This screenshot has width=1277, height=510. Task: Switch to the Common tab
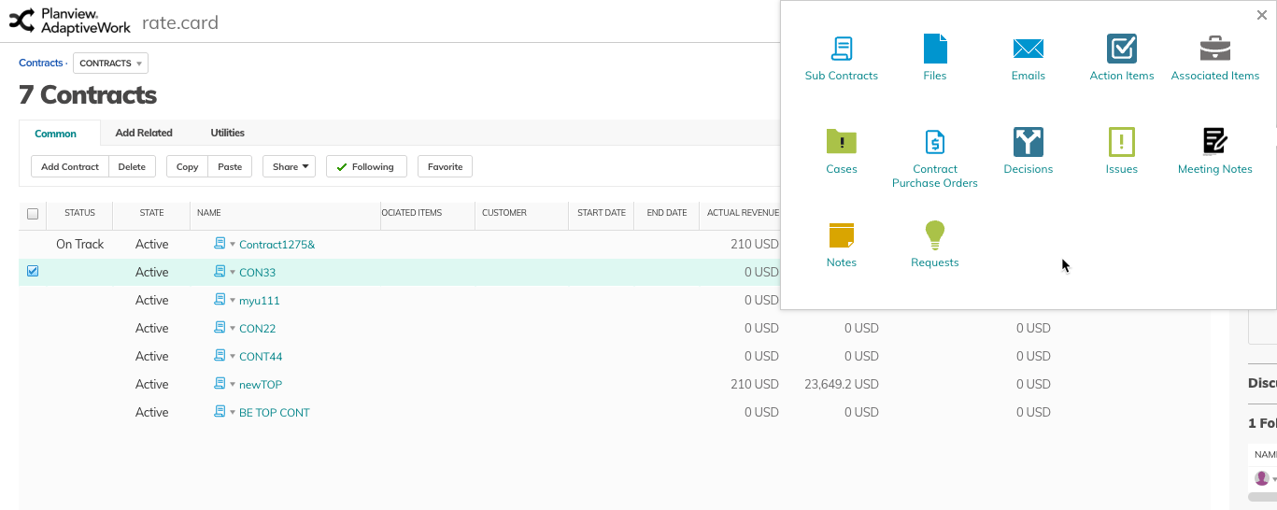(x=56, y=134)
